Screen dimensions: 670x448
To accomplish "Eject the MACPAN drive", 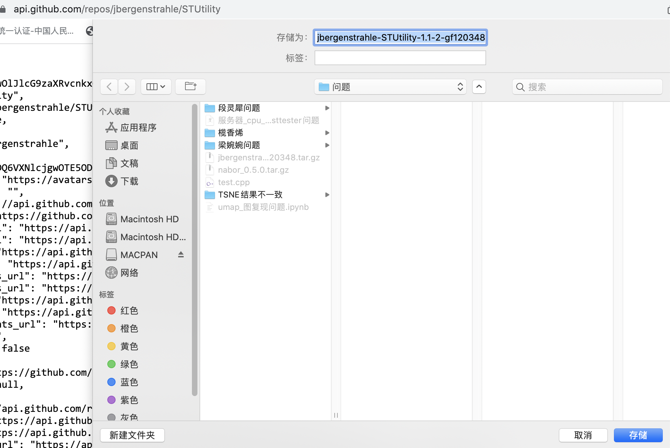I will click(181, 255).
